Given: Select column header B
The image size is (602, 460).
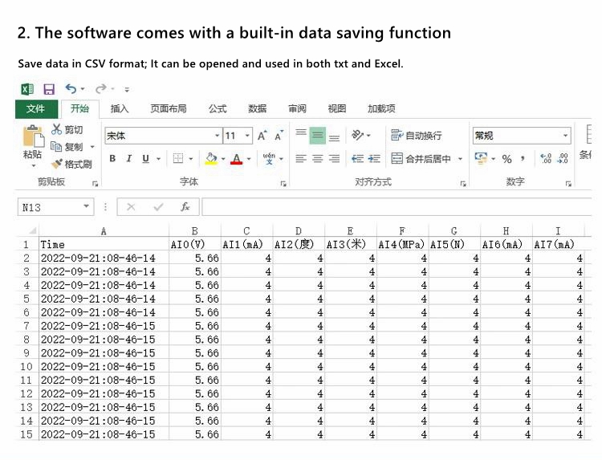Looking at the screenshot, I should (x=194, y=231).
